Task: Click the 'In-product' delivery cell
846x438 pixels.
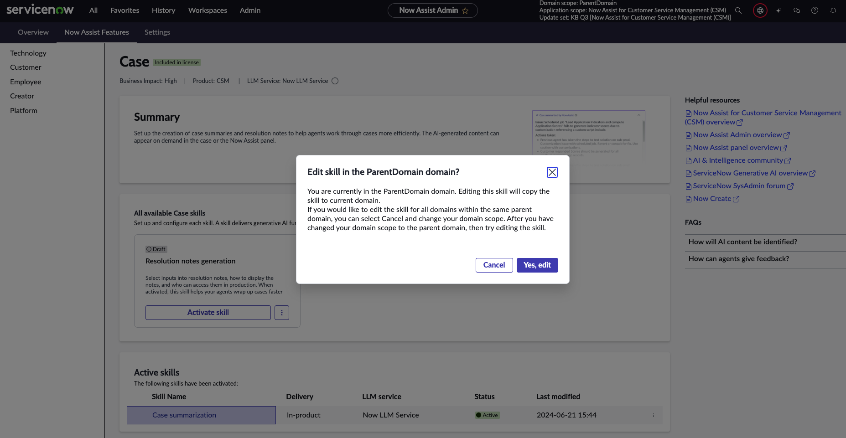Action: tap(304, 415)
